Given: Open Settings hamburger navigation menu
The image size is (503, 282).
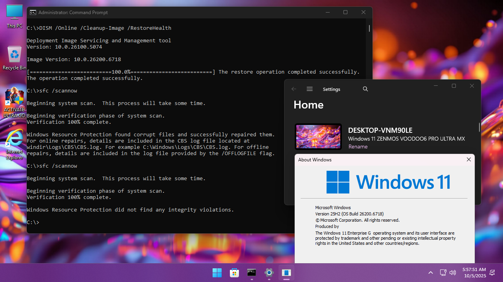Looking at the screenshot, I should click(x=310, y=89).
